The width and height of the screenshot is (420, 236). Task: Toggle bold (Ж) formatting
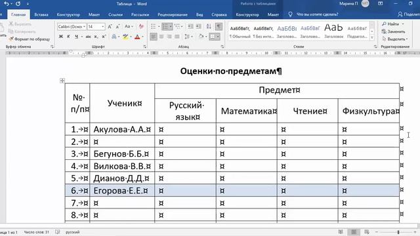point(61,37)
